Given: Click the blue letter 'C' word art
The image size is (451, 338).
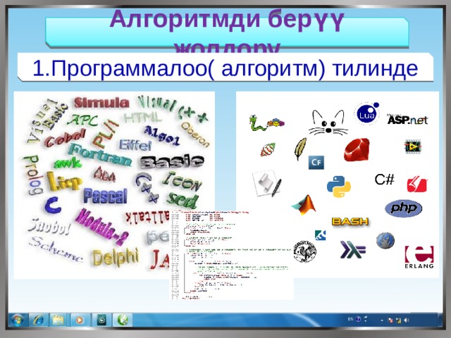Looking at the screenshot, I should (53, 205).
